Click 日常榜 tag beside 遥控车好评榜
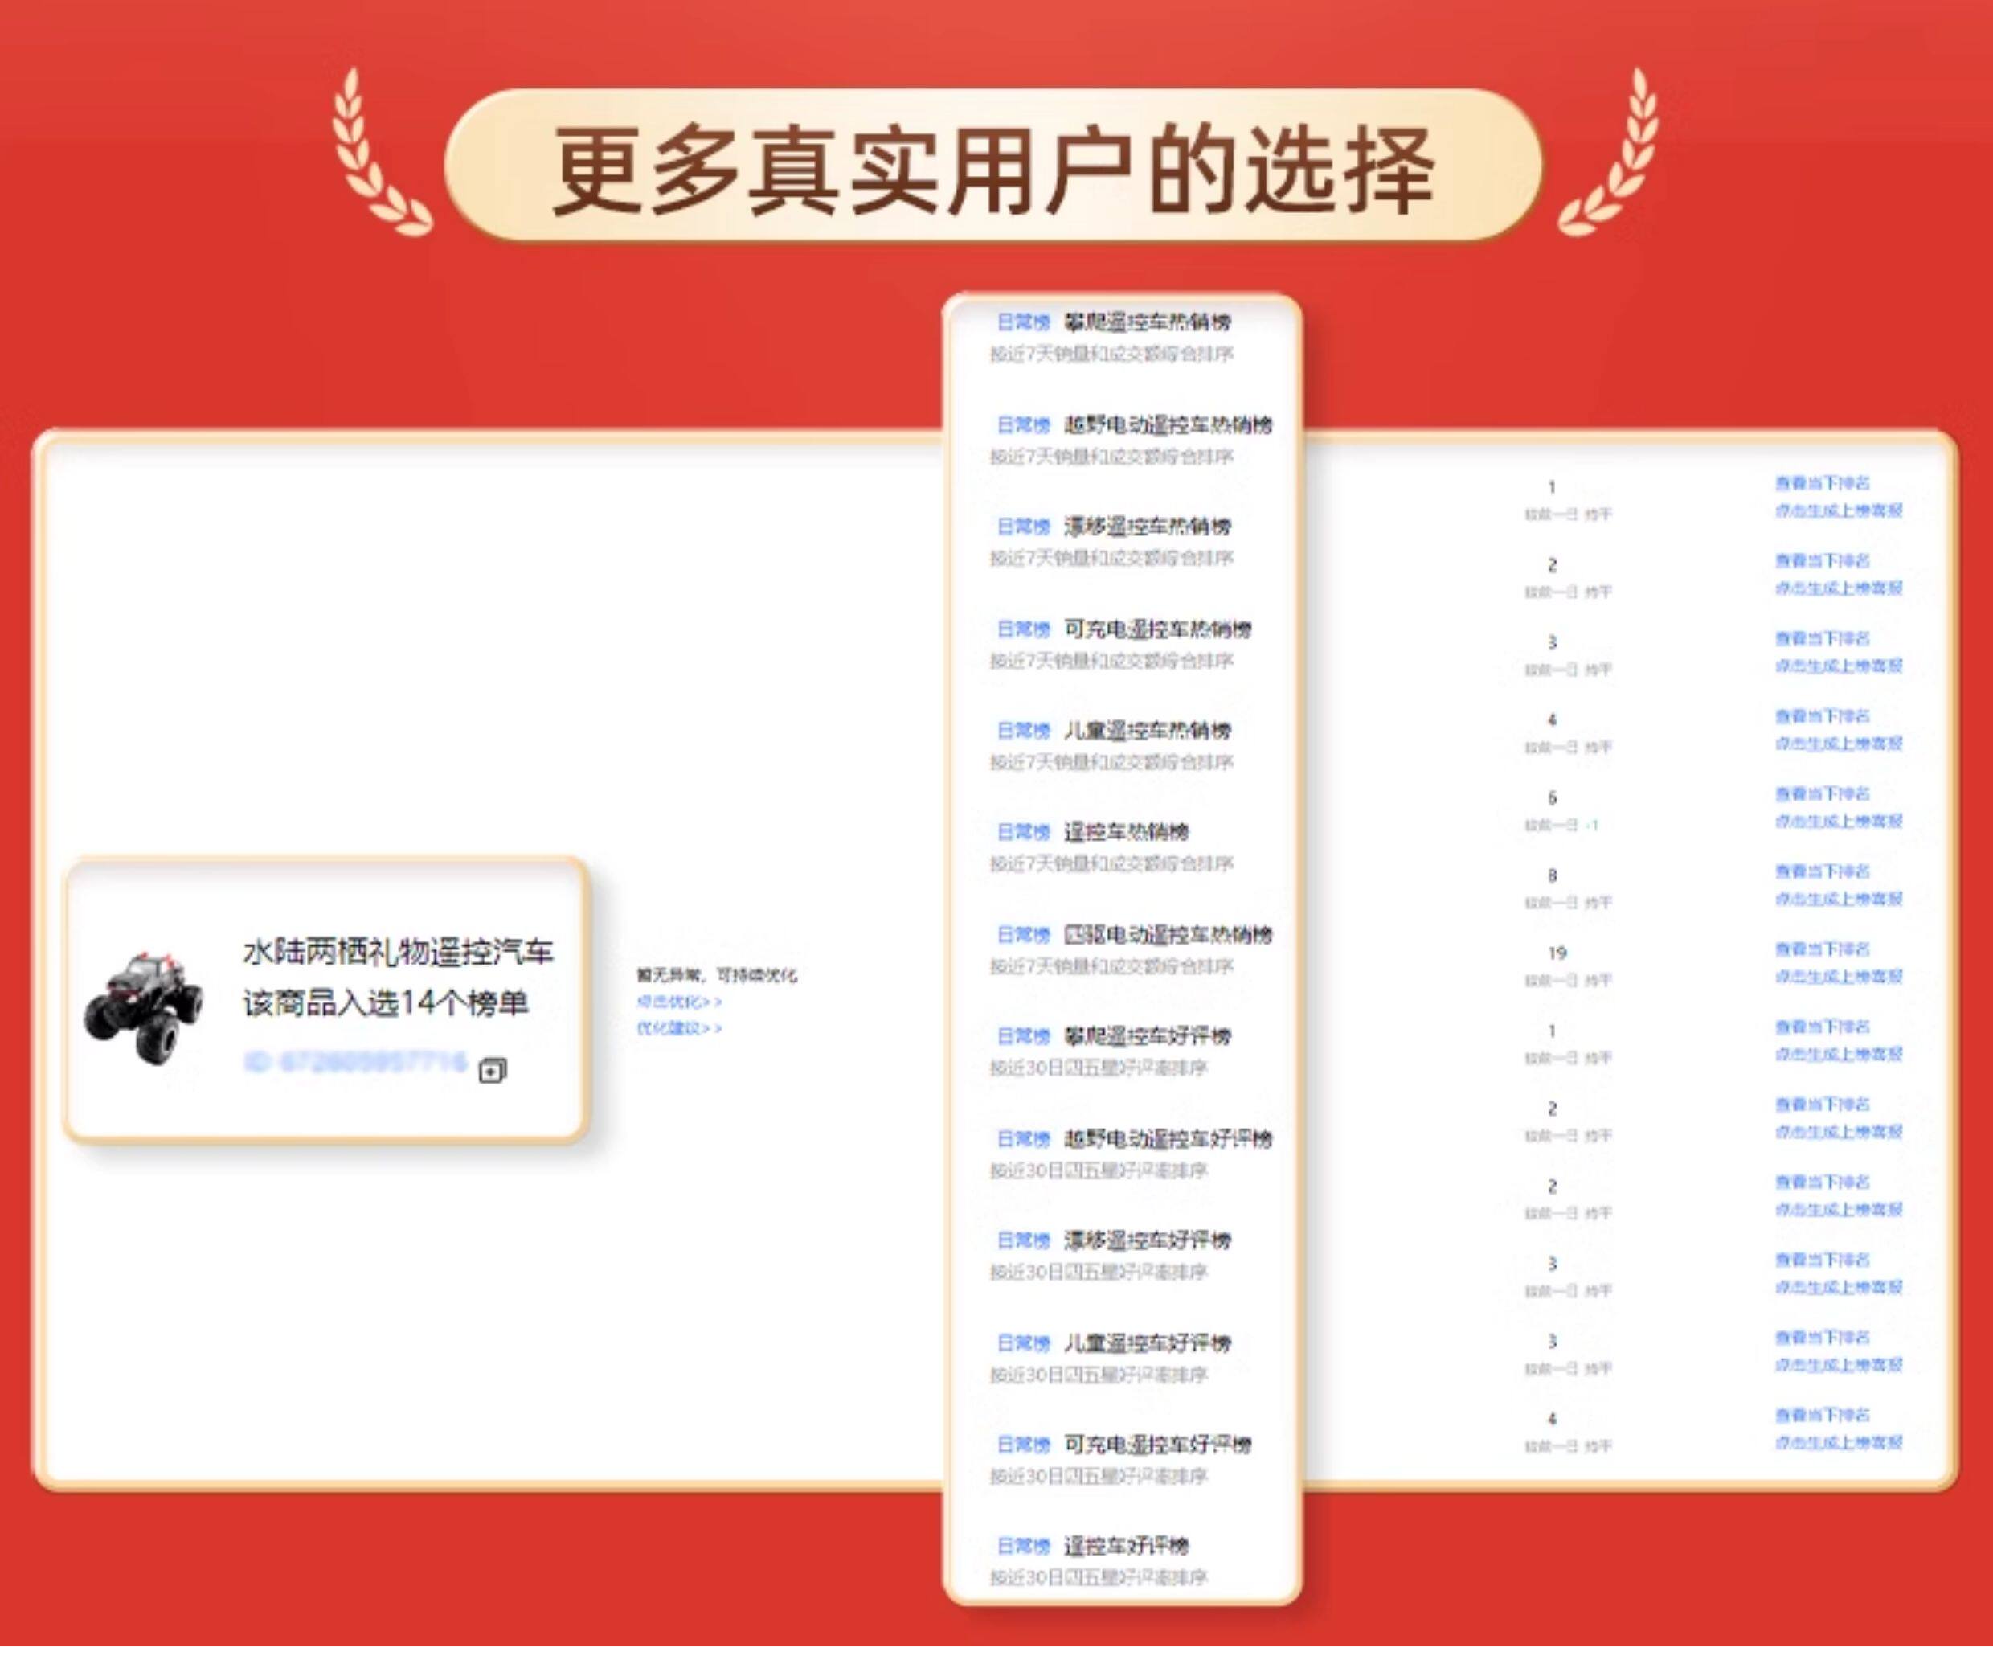 pos(1023,1546)
